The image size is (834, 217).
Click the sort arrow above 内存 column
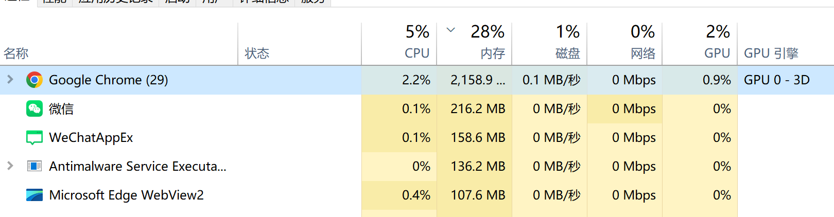450,30
